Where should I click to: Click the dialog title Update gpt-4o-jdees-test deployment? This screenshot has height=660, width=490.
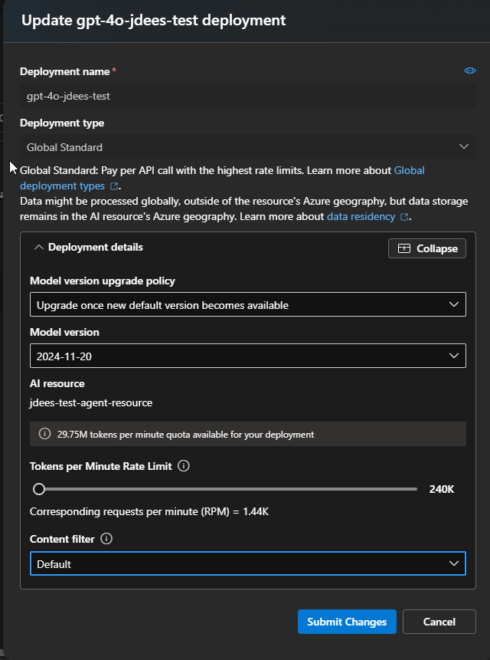coord(154,20)
